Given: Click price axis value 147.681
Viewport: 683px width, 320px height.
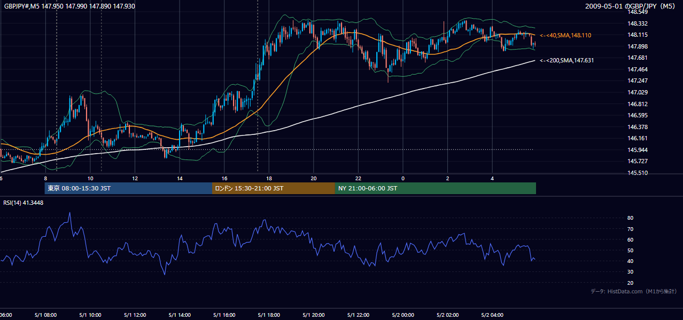Looking at the screenshot, I should click(x=638, y=58).
